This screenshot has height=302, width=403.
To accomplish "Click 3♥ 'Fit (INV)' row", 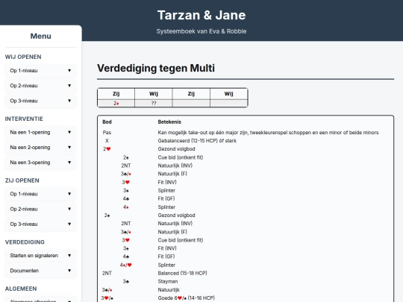I will pyautogui.click(x=246, y=183).
